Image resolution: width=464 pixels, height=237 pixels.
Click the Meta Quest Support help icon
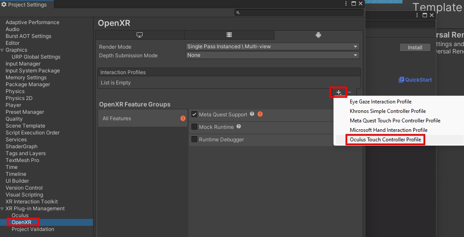click(252, 114)
